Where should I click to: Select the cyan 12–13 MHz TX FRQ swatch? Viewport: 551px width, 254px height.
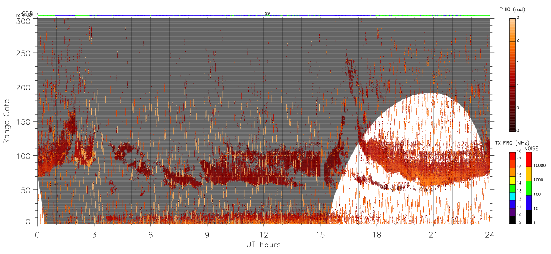pyautogui.click(x=512, y=196)
